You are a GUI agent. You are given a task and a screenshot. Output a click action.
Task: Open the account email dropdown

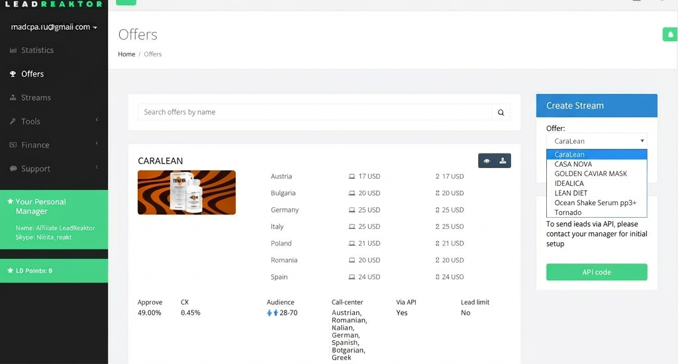54,26
